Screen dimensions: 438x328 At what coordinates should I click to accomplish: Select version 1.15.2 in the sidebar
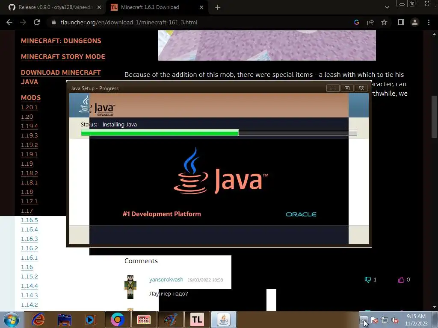pos(30,276)
